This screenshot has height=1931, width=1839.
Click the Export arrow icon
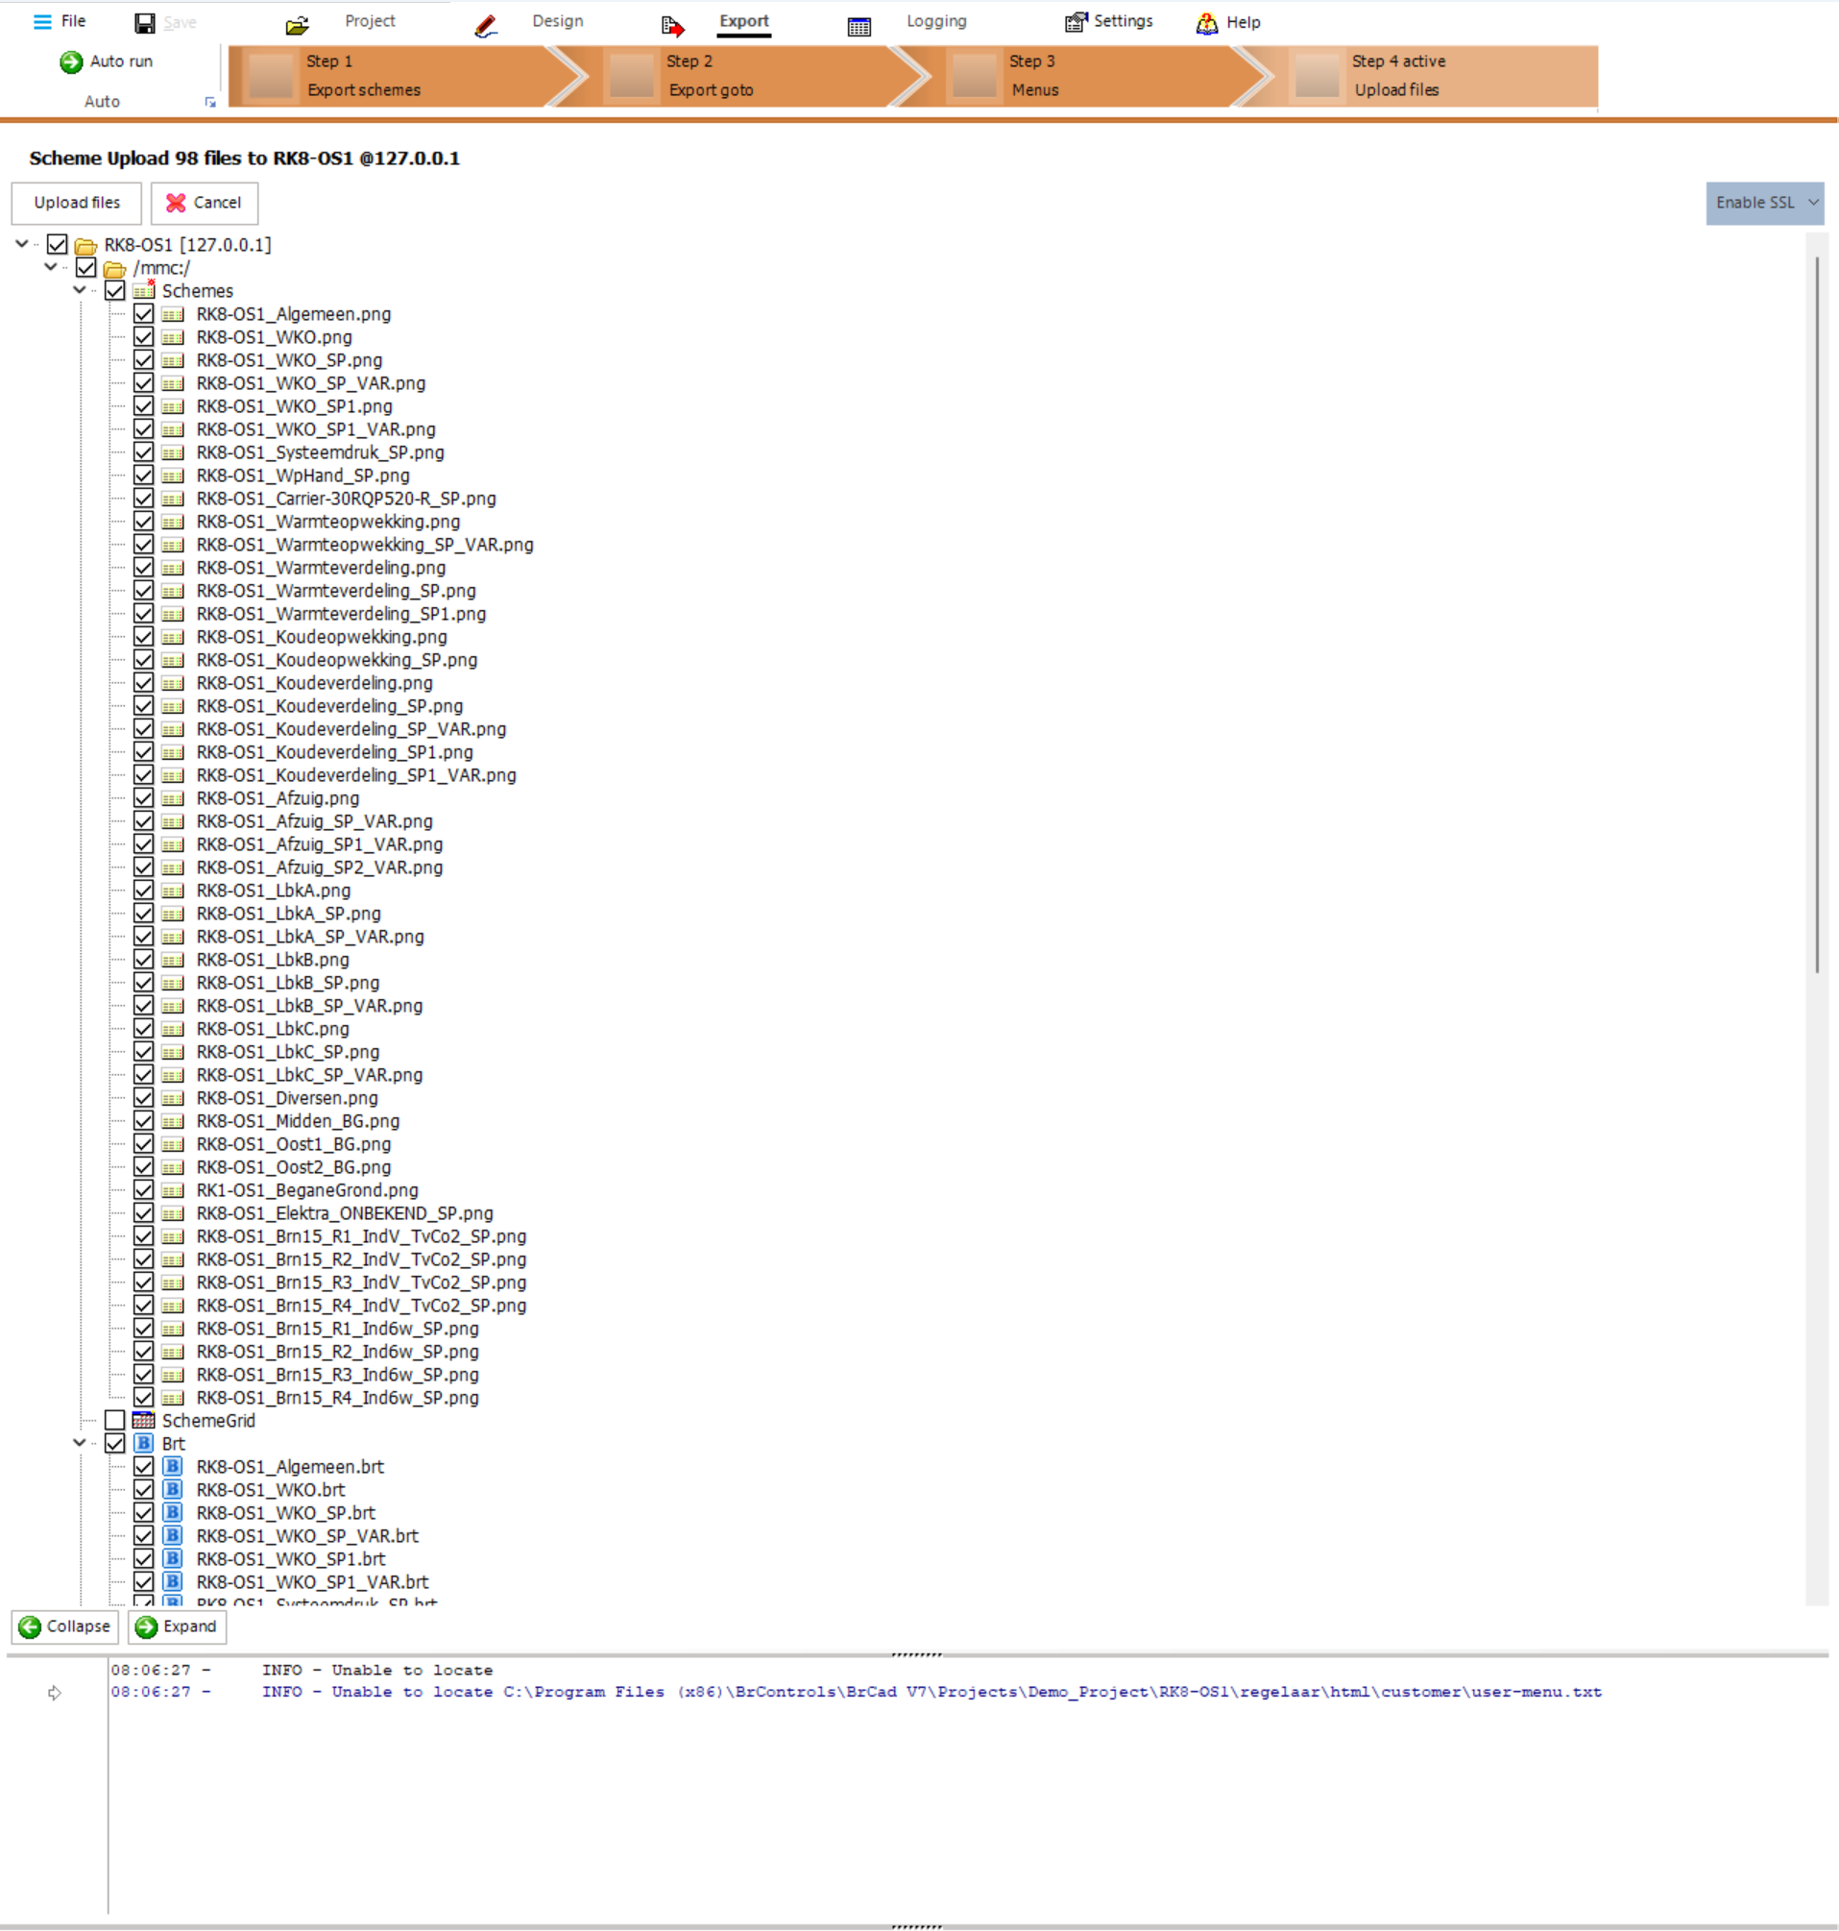(x=672, y=27)
